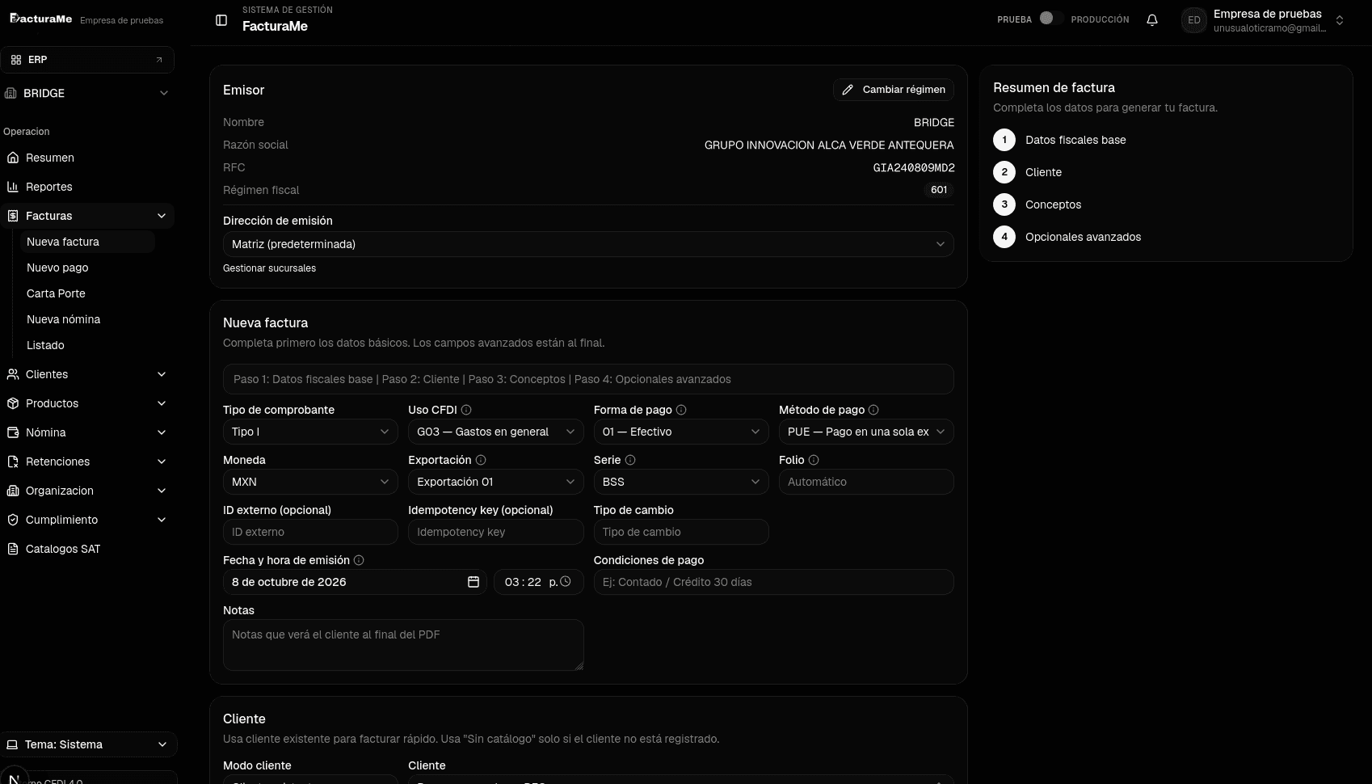Click the info icon beside Forma de pago
Image resolution: width=1372 pixels, height=784 pixels.
[681, 410]
